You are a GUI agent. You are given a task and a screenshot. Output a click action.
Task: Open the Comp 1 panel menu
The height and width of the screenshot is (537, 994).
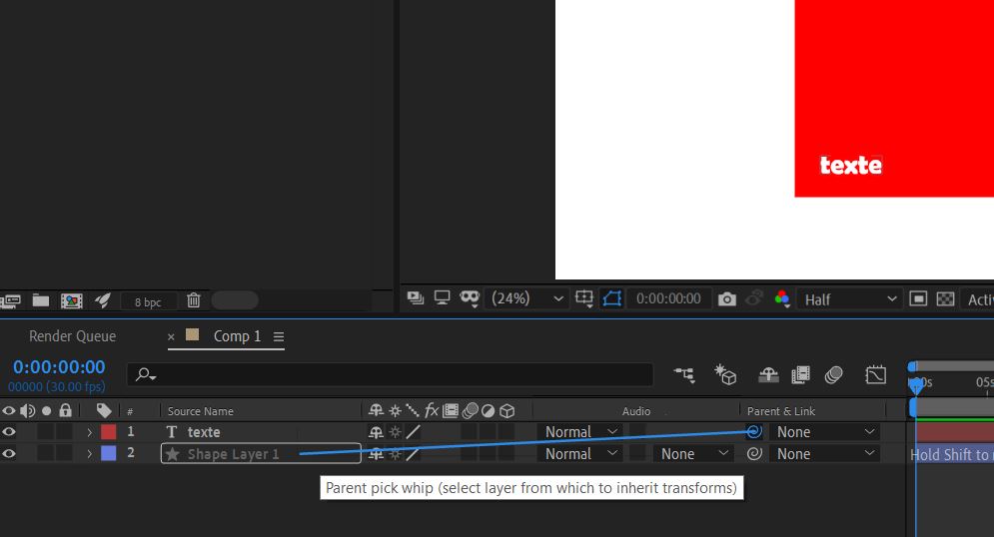click(279, 337)
